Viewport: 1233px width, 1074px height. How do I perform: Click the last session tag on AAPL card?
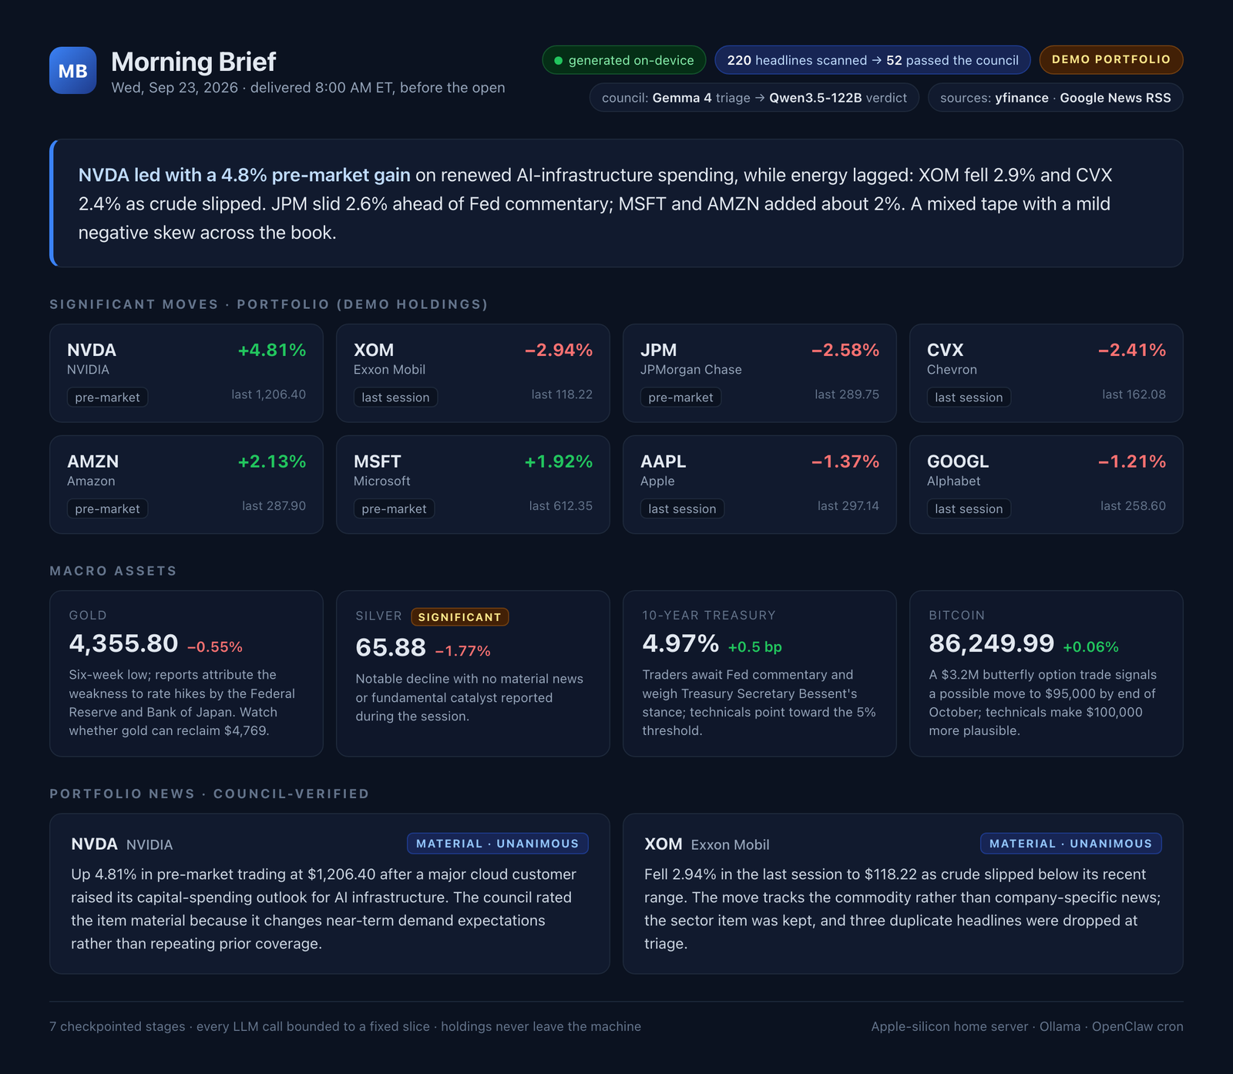682,509
